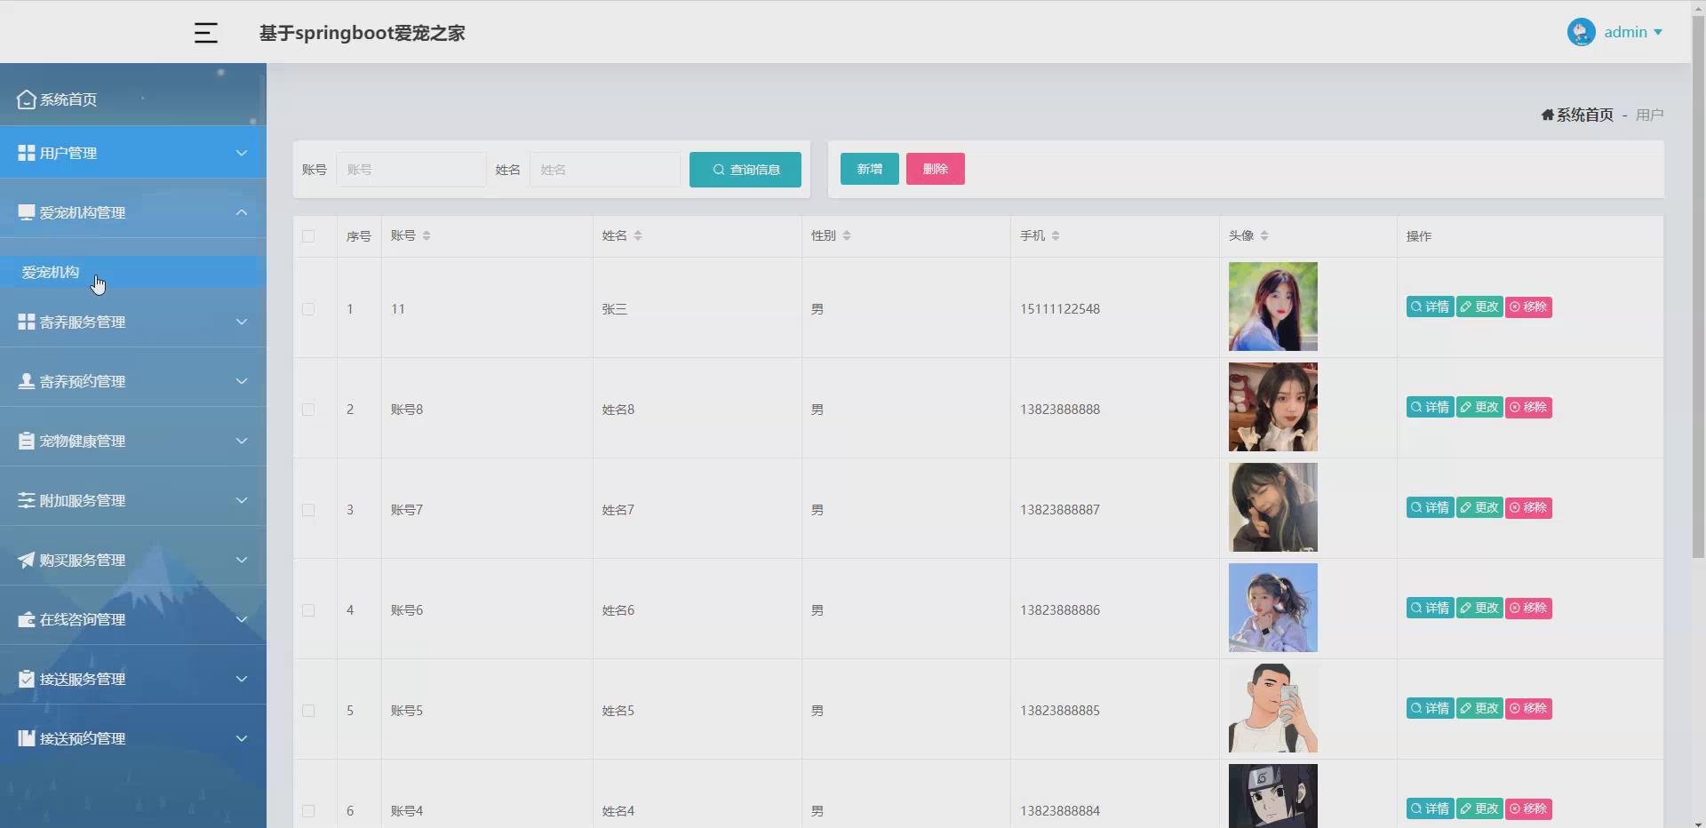The height and width of the screenshot is (828, 1706).
Task: Click the 寄养预约管理 person icon
Action: (x=27, y=381)
